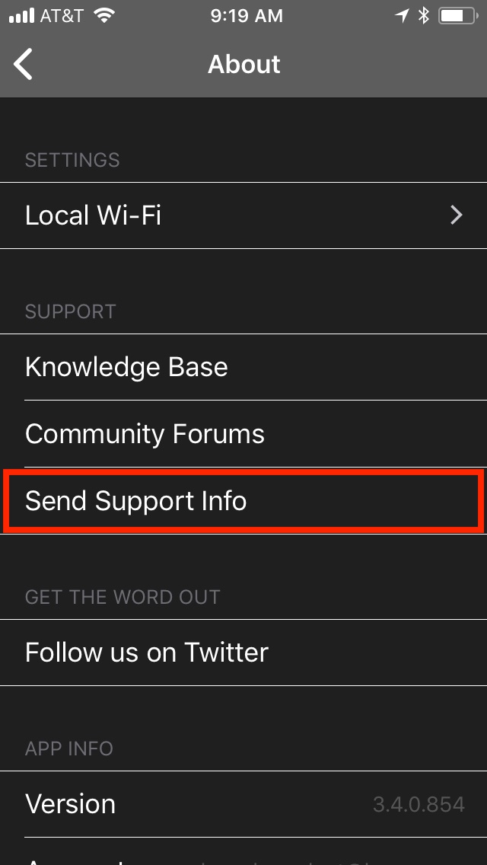487x865 pixels.
Task: Tap the AT&T carrier label
Action: pyautogui.click(x=62, y=16)
